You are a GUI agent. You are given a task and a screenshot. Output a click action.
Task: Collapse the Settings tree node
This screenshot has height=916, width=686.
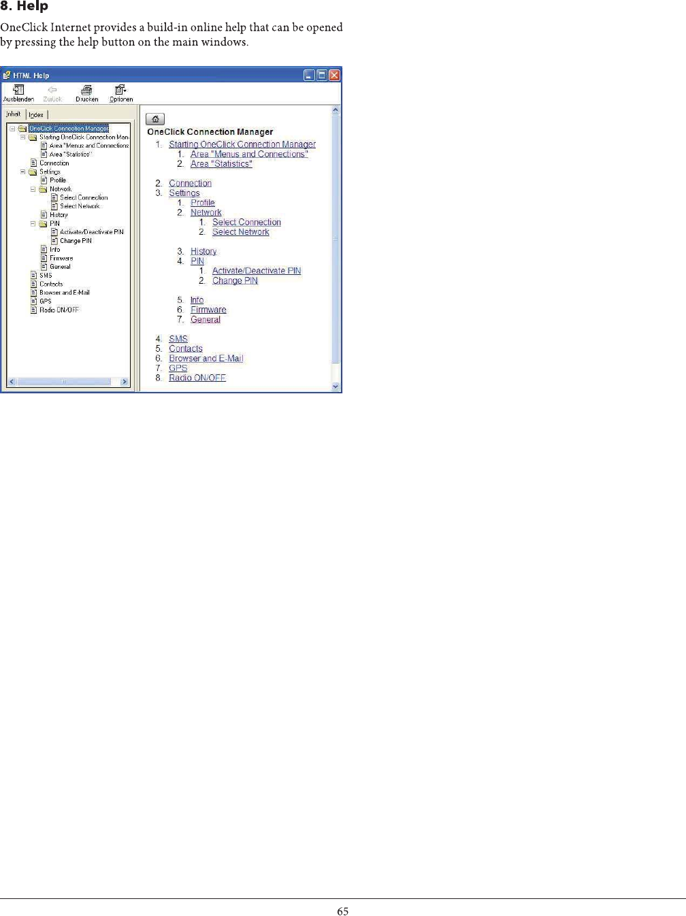pyautogui.click(x=22, y=171)
